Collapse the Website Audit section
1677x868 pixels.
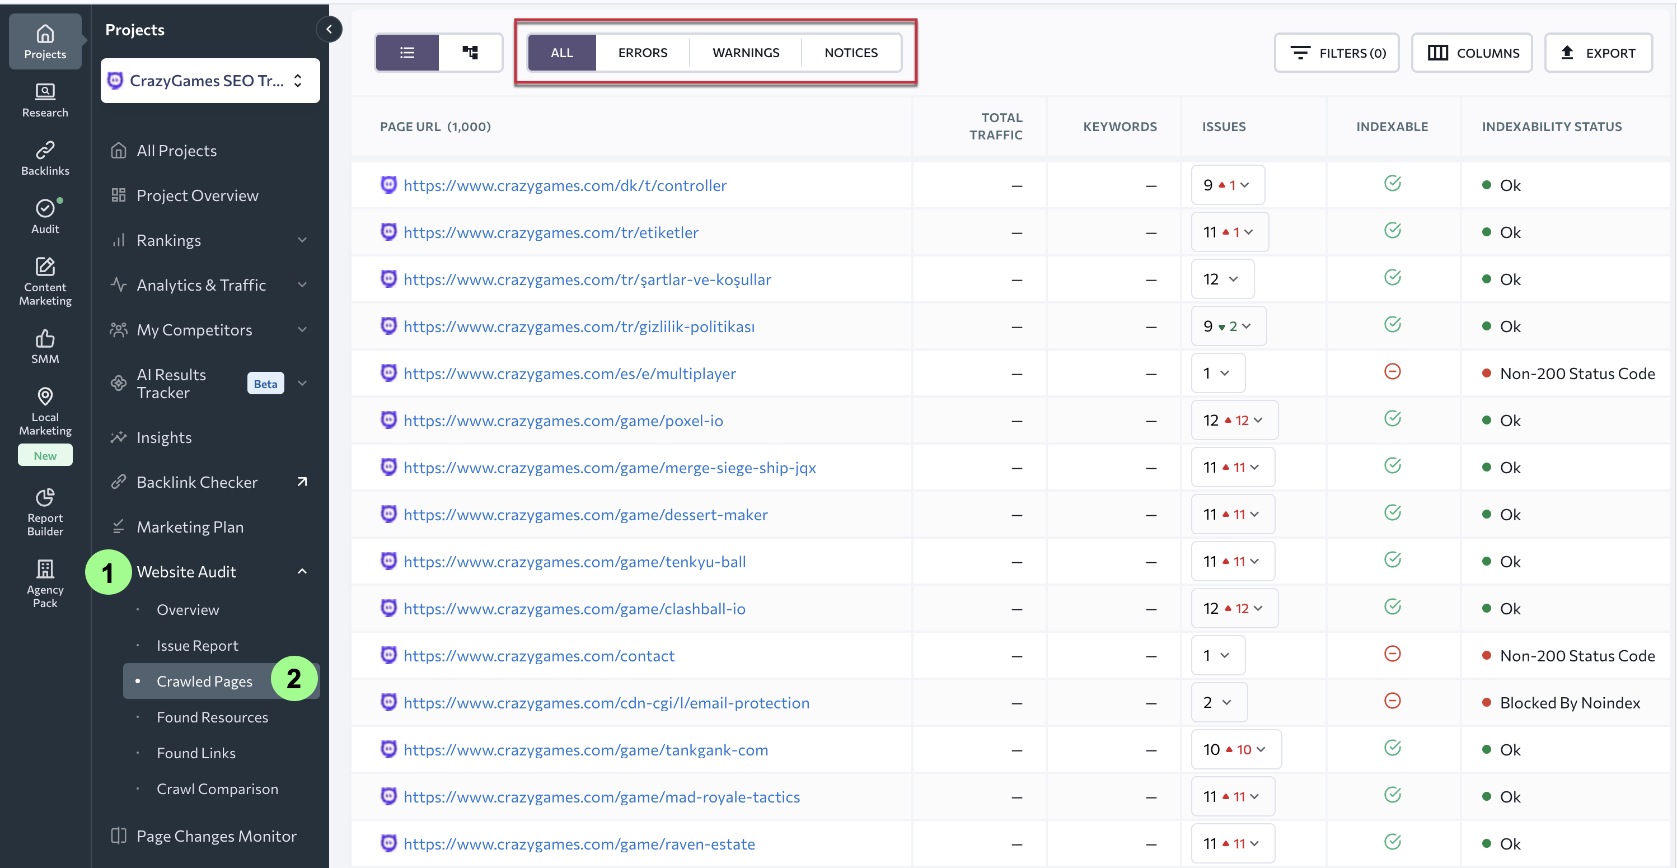(x=302, y=571)
